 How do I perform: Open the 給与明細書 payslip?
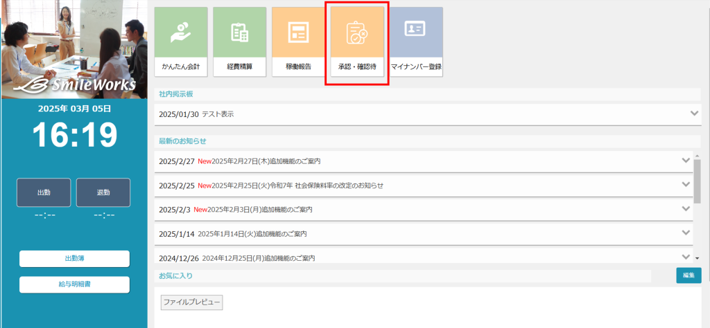[x=74, y=284]
